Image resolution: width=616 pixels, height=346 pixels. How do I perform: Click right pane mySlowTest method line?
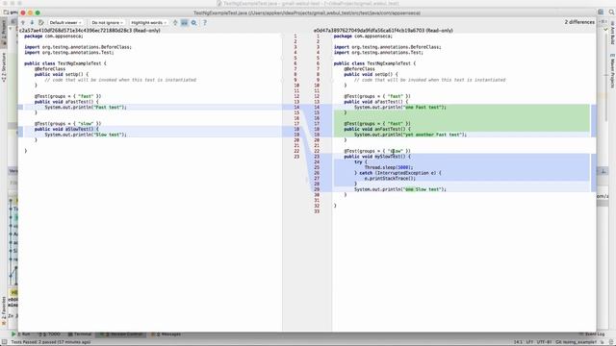coord(377,157)
